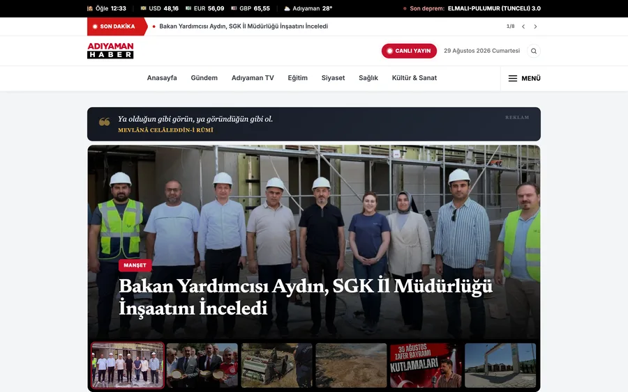Screen dimensions: 628x392
Task: Select the dry landscape thumbnail
Action: tap(351, 366)
